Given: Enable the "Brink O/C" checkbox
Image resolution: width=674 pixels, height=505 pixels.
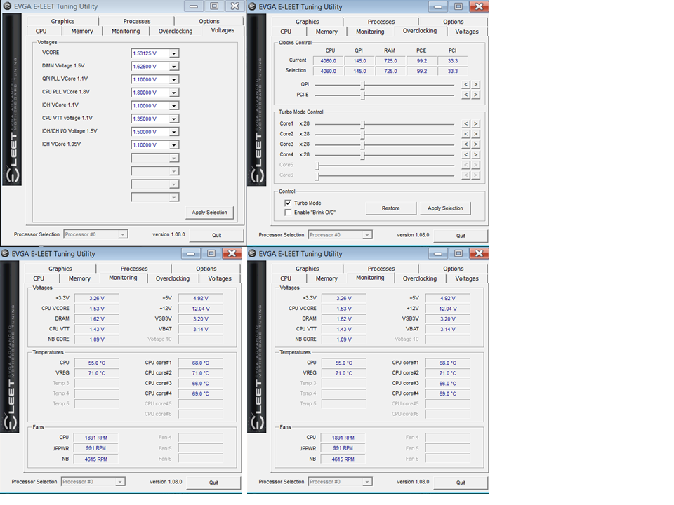Looking at the screenshot, I should click(x=288, y=212).
